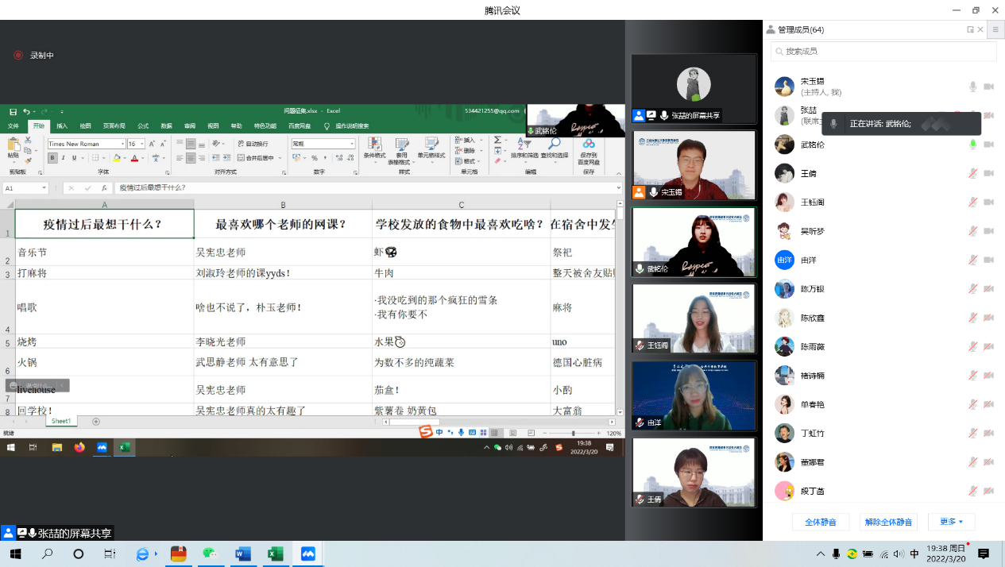Open the 中 input method language switcher
The height and width of the screenshot is (567, 1005).
tap(914, 553)
